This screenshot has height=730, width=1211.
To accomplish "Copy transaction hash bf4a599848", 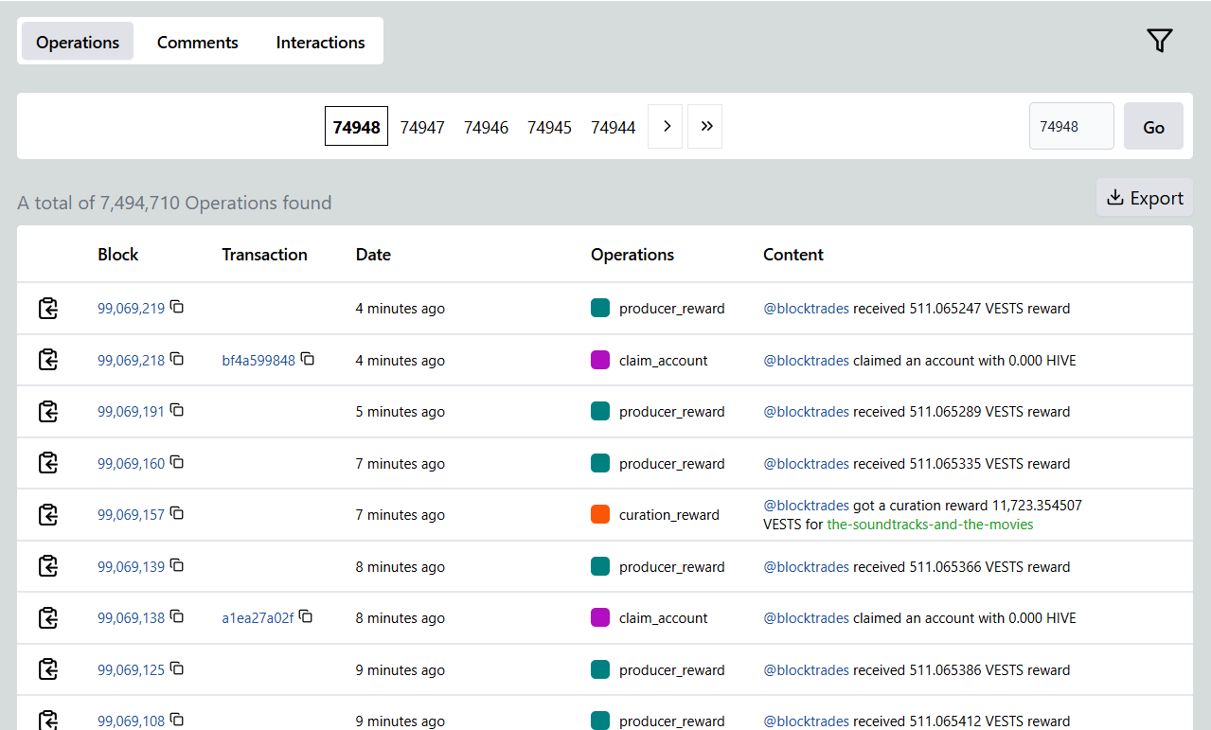I will tap(308, 359).
